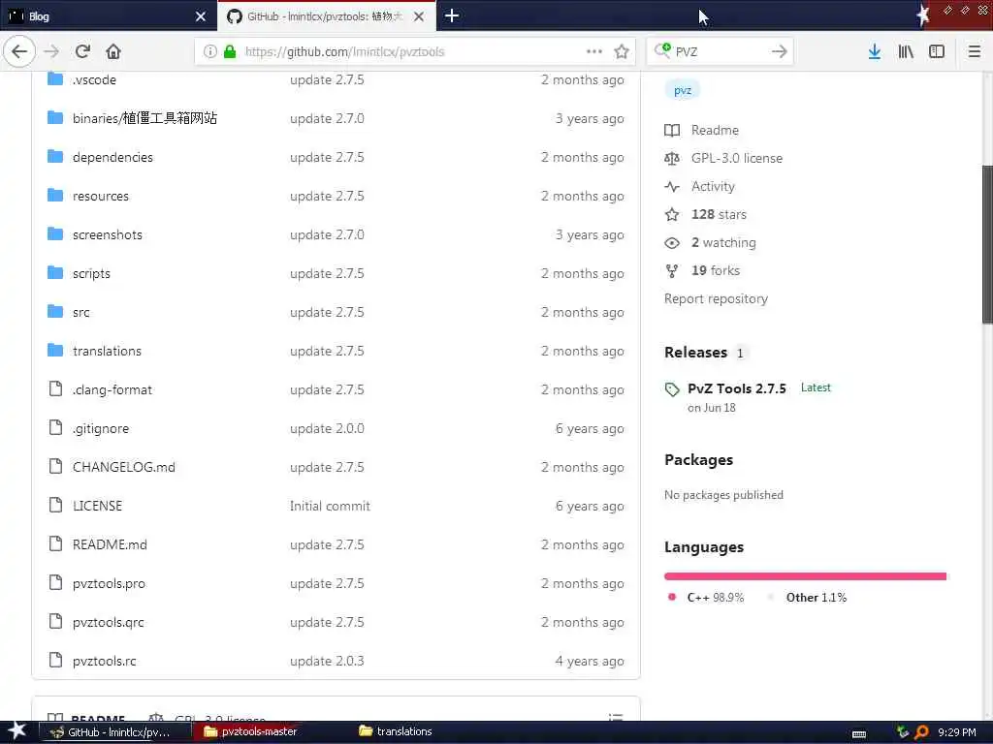
Task: Open the browser library icon
Action: (x=906, y=51)
